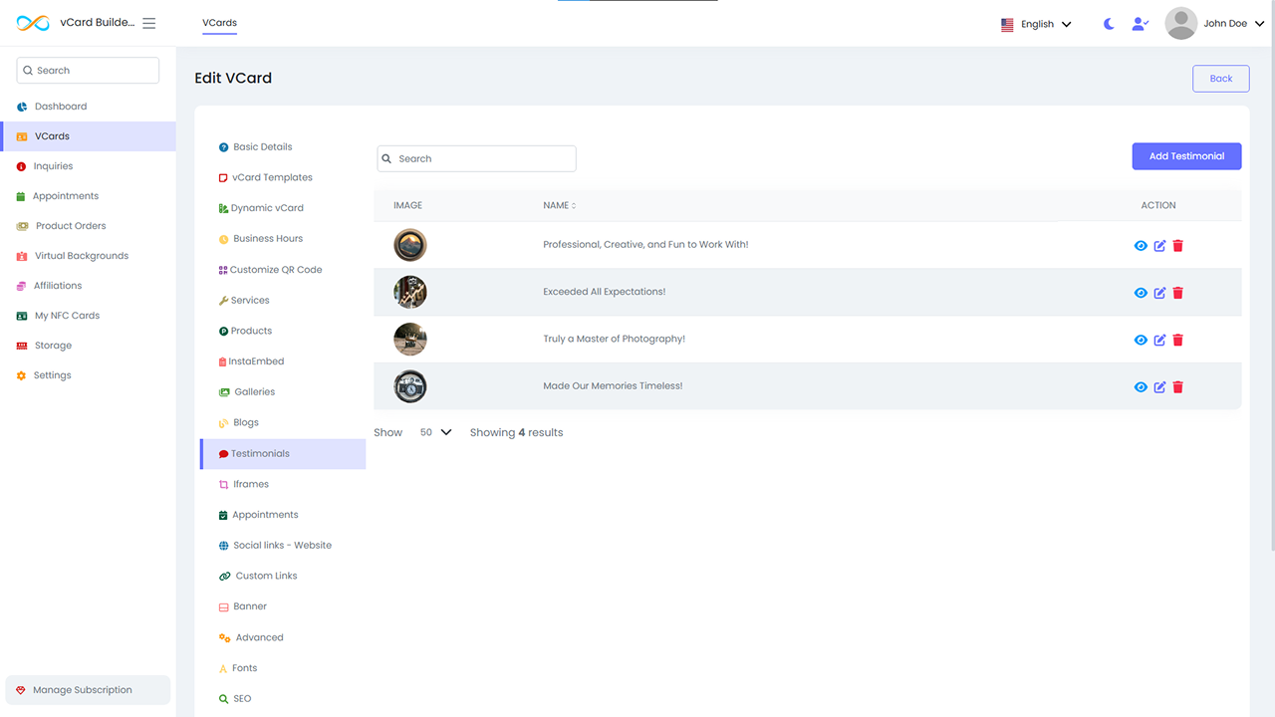Click edit icon for Made Our Memories Timeless

[x=1159, y=387]
